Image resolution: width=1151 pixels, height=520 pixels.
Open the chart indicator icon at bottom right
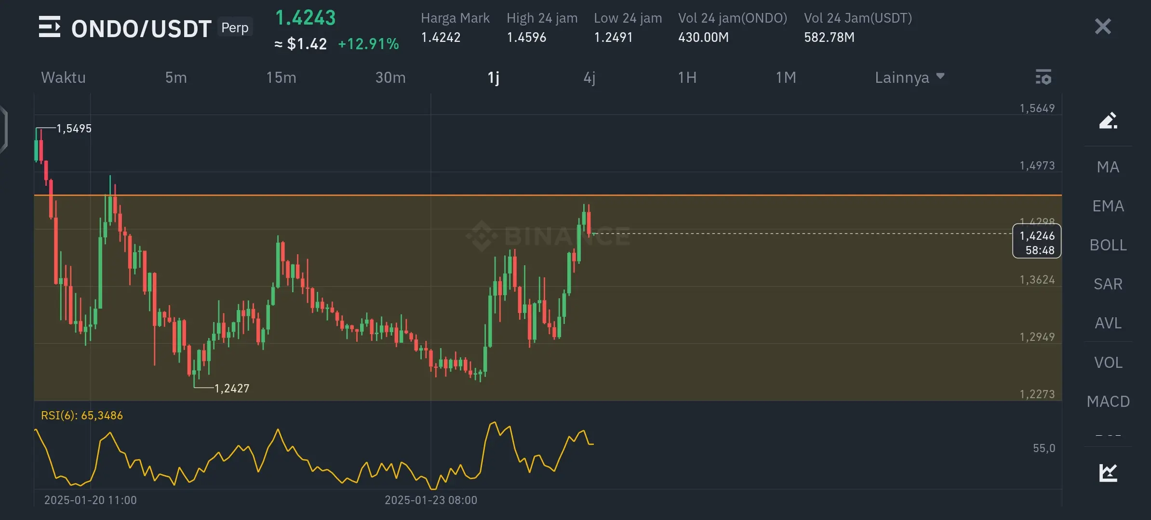coord(1108,472)
